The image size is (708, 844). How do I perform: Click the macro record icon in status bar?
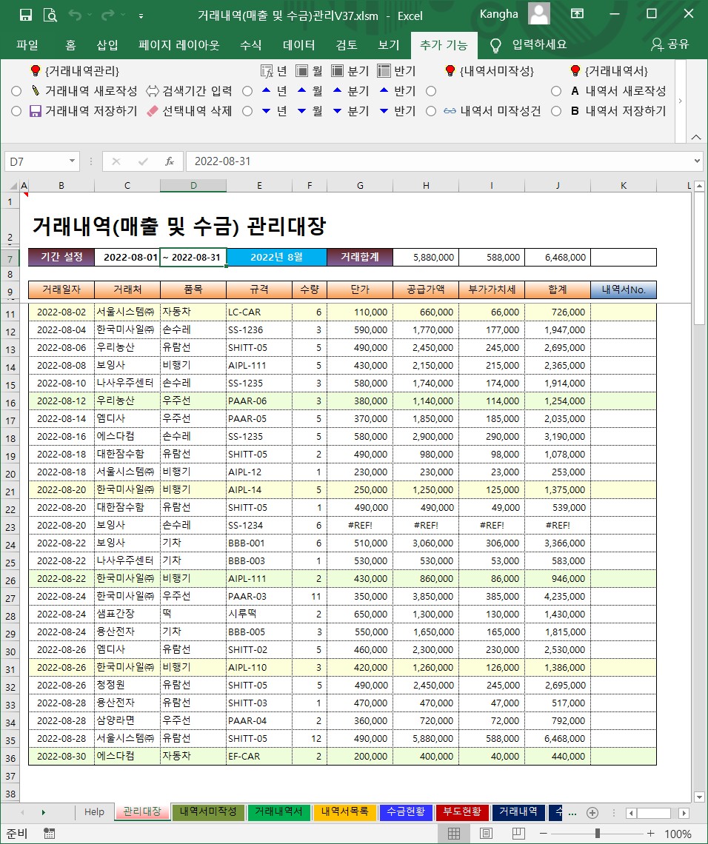pos(49,834)
